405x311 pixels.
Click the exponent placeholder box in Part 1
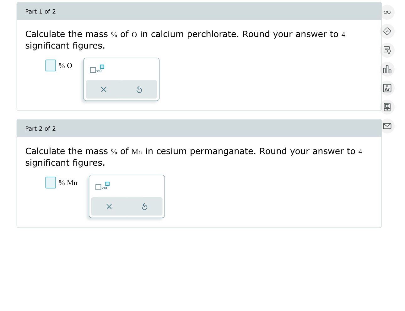(101, 66)
